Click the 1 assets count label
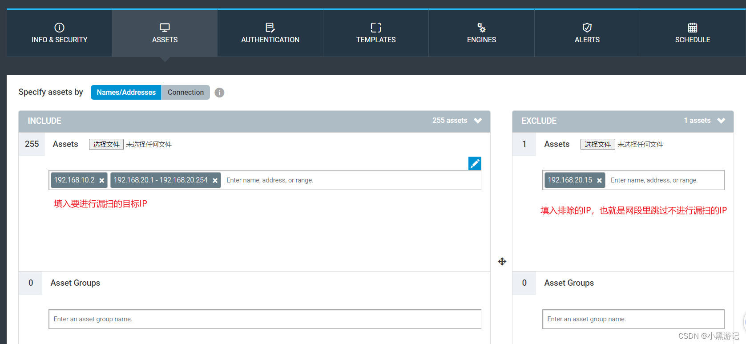Viewport: 746px width, 344px height. click(697, 121)
